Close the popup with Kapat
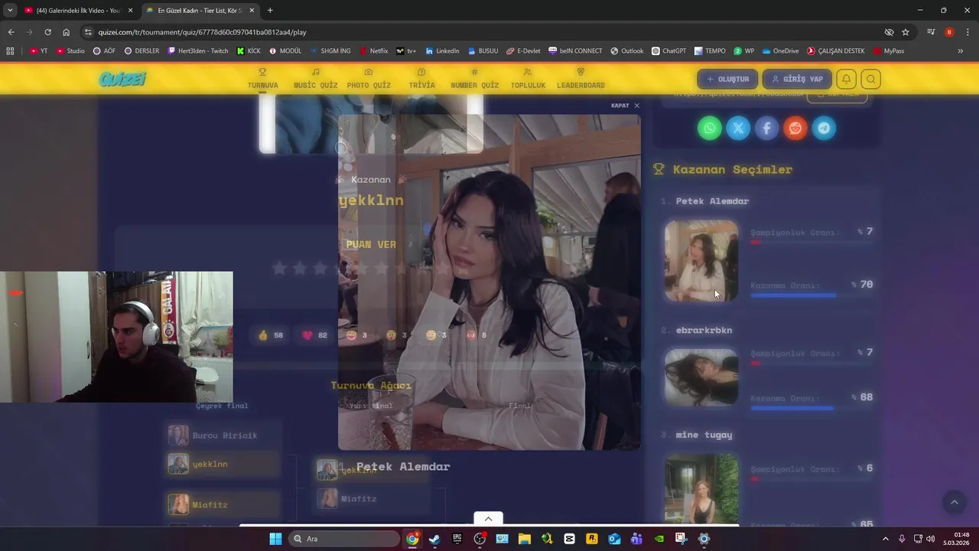The image size is (979, 551). 625,106
